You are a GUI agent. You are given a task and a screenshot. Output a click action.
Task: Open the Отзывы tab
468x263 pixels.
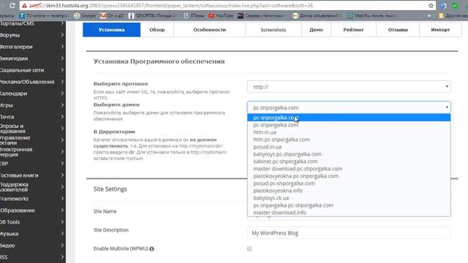pyautogui.click(x=398, y=30)
